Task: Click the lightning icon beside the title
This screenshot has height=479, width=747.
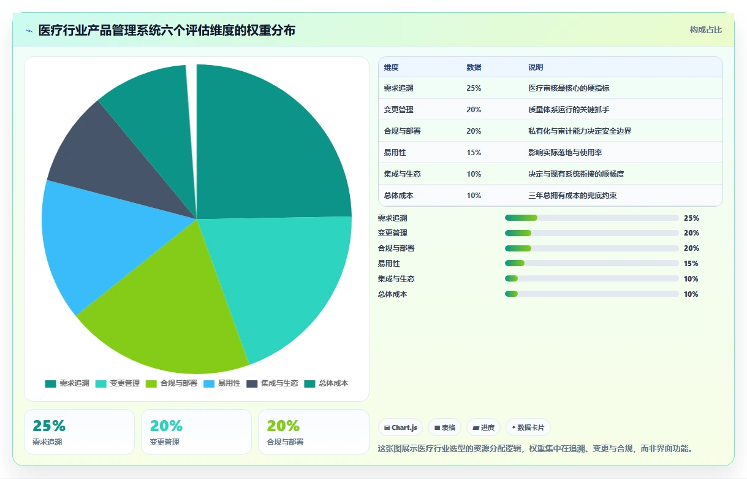Action: click(x=29, y=31)
